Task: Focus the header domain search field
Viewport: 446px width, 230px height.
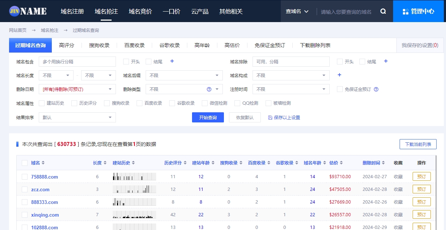Action: (x=346, y=12)
